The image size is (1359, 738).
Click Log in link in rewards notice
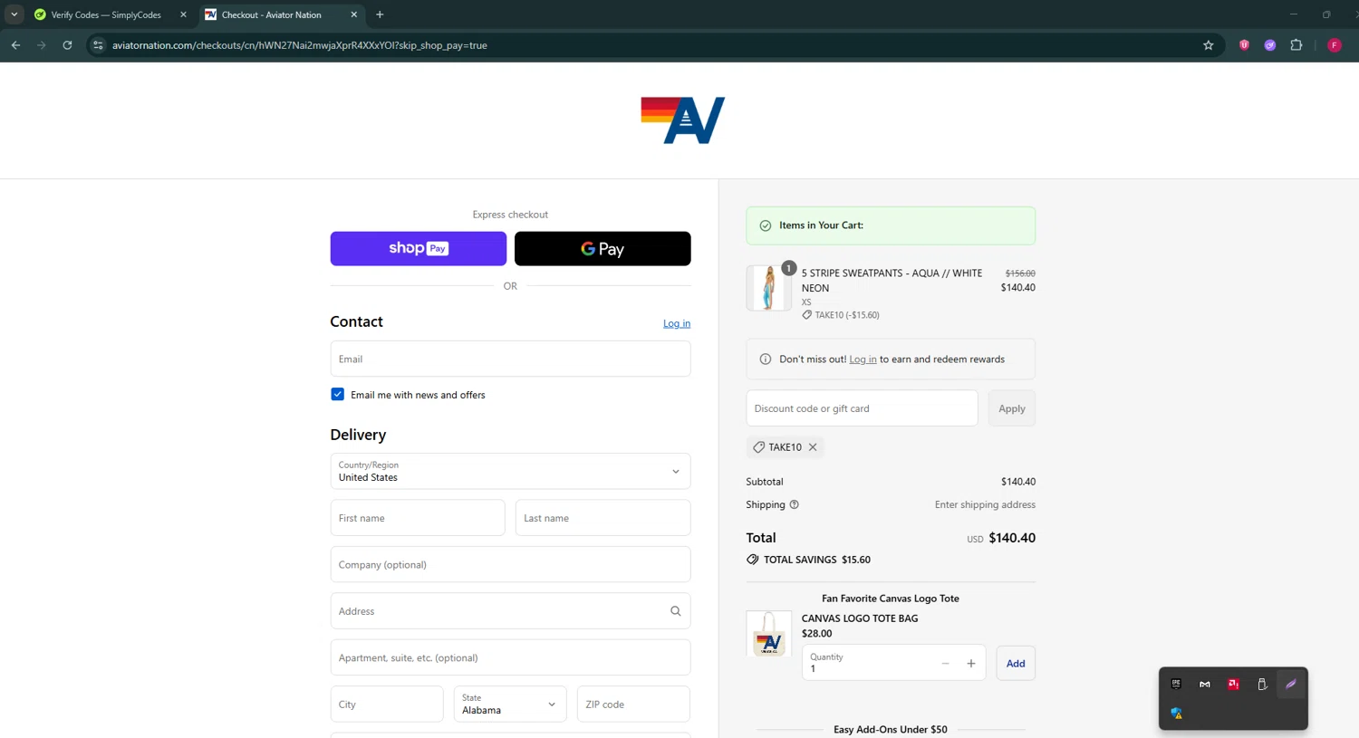863,359
